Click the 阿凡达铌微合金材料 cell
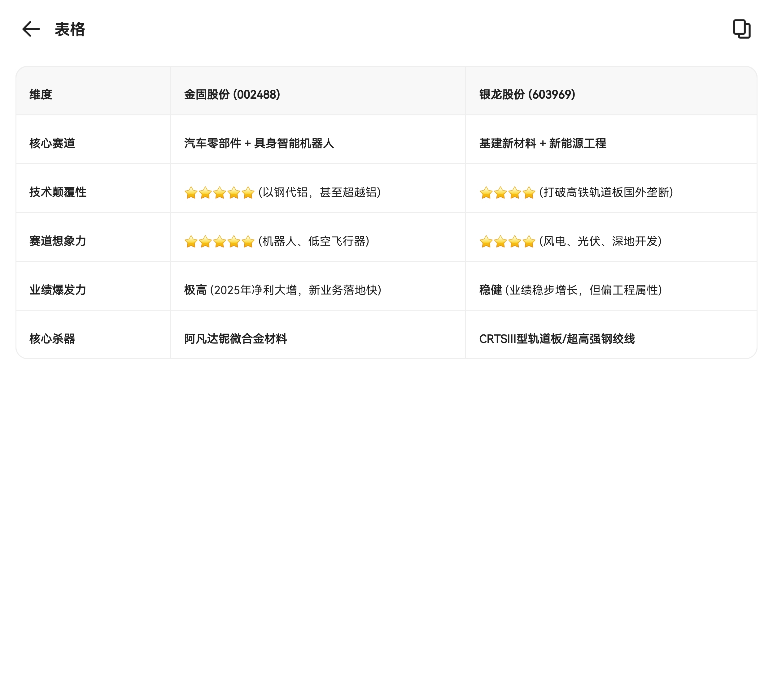Viewport: 773px width, 688px height. coord(235,339)
